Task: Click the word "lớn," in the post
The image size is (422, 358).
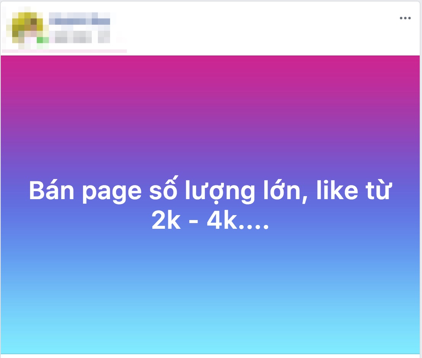Action: 286,190
